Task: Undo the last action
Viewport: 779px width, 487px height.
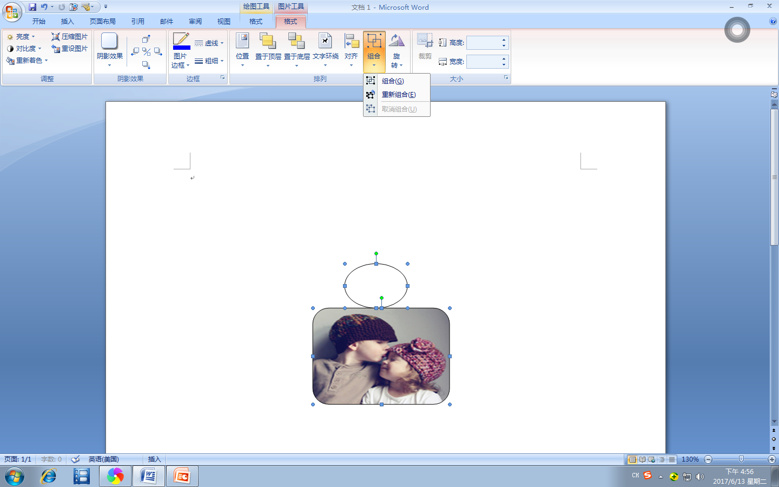Action: pos(44,7)
